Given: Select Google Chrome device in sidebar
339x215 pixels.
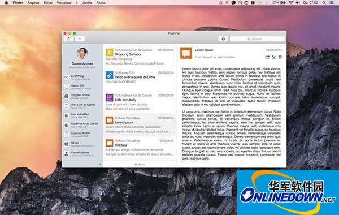Looking at the screenshot, I should coord(82,96).
